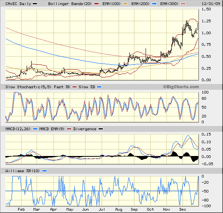Click the 1.50 price axis label
The image size is (223, 213).
coord(206,9)
